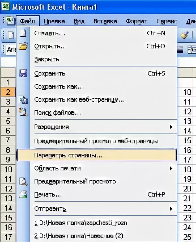Open the Вид menu
Screen dimensions: 196x242
(79, 21)
